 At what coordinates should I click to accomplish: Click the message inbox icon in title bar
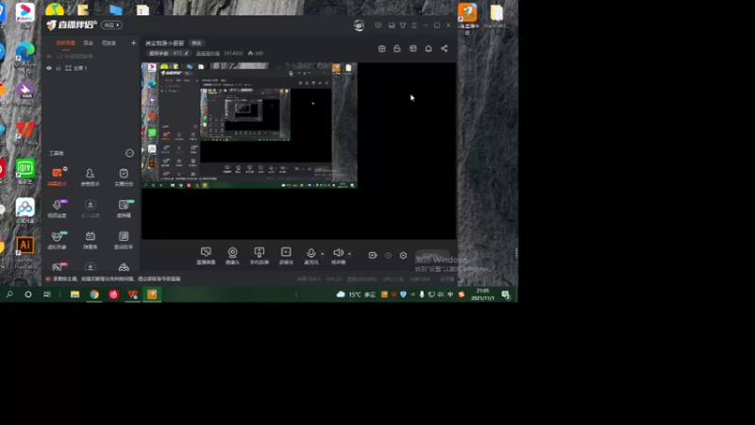pyautogui.click(x=392, y=25)
